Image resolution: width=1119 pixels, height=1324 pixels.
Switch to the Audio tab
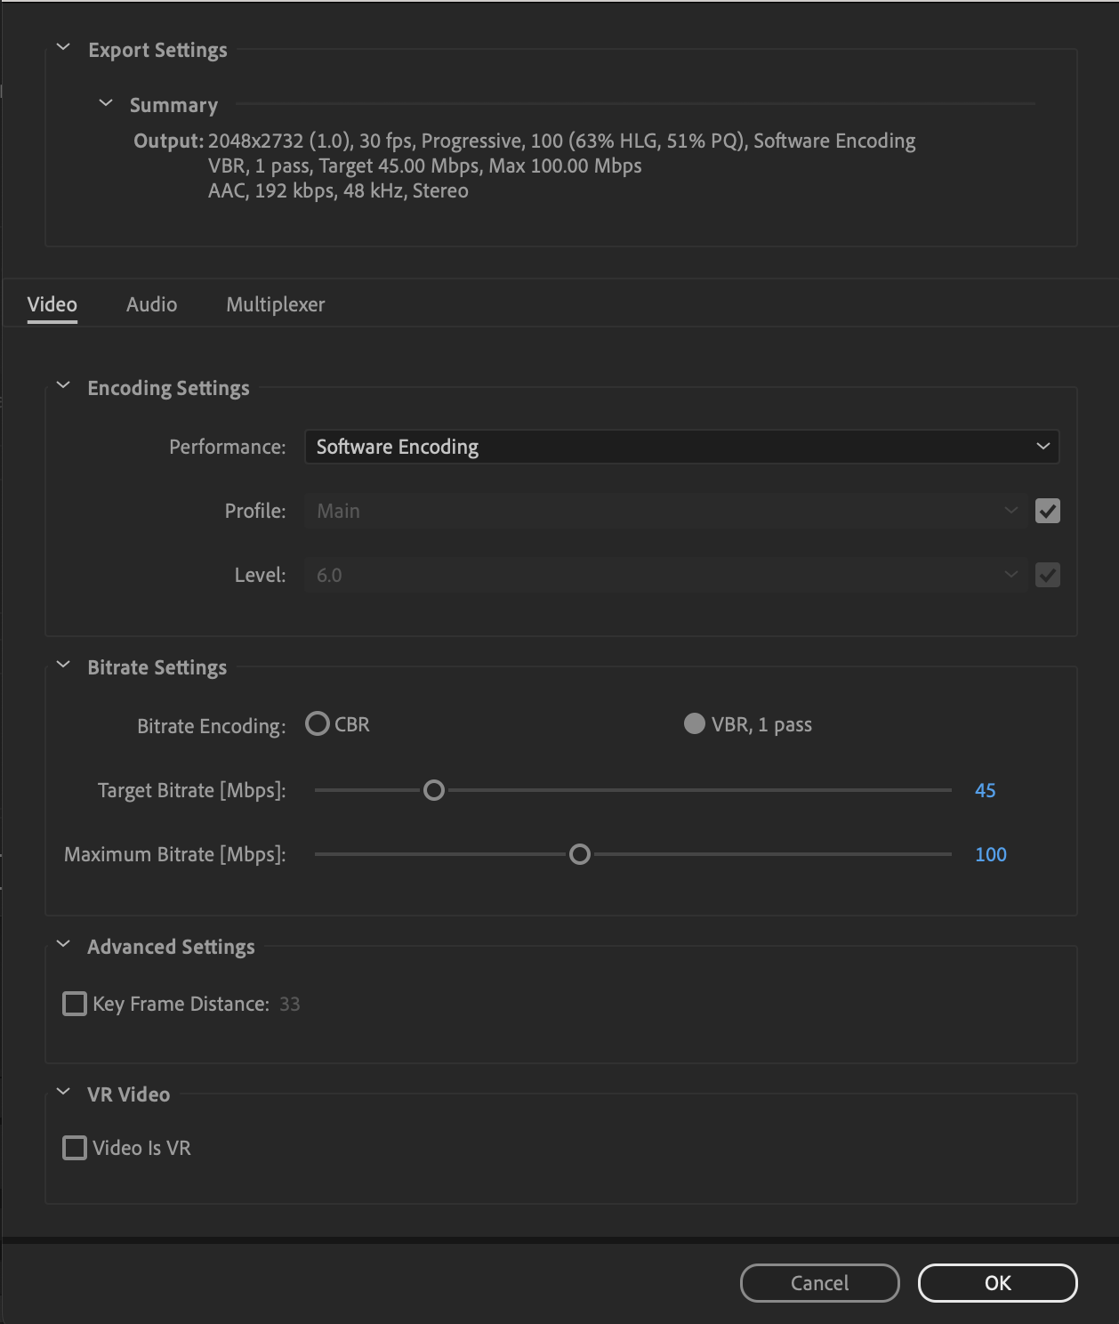(151, 303)
